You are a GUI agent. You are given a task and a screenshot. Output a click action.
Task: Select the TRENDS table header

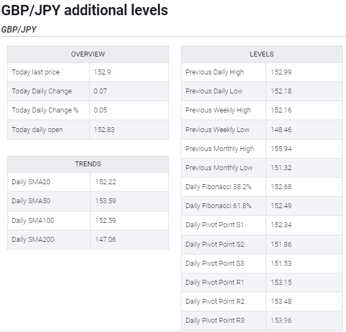point(88,164)
